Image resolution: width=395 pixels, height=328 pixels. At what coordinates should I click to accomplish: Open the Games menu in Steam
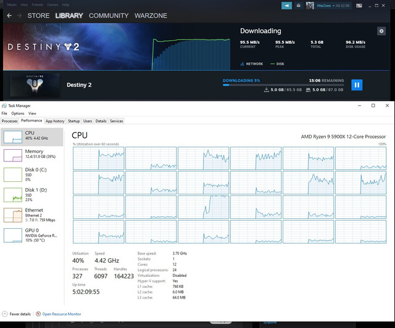(52, 5)
